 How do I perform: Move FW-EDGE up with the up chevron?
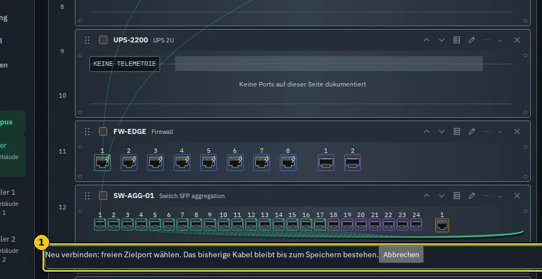point(426,132)
